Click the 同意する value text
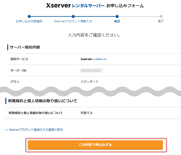Screen dimensions: 181x155 click(87, 113)
